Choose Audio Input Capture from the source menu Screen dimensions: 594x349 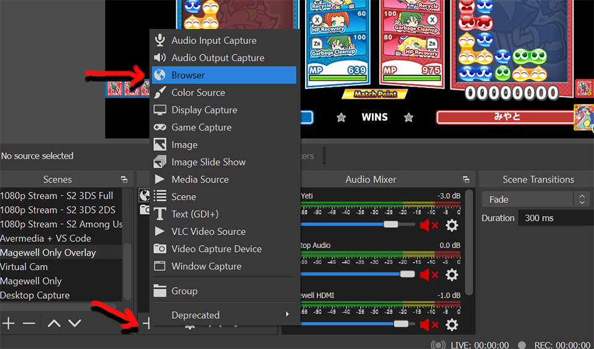tap(223, 41)
